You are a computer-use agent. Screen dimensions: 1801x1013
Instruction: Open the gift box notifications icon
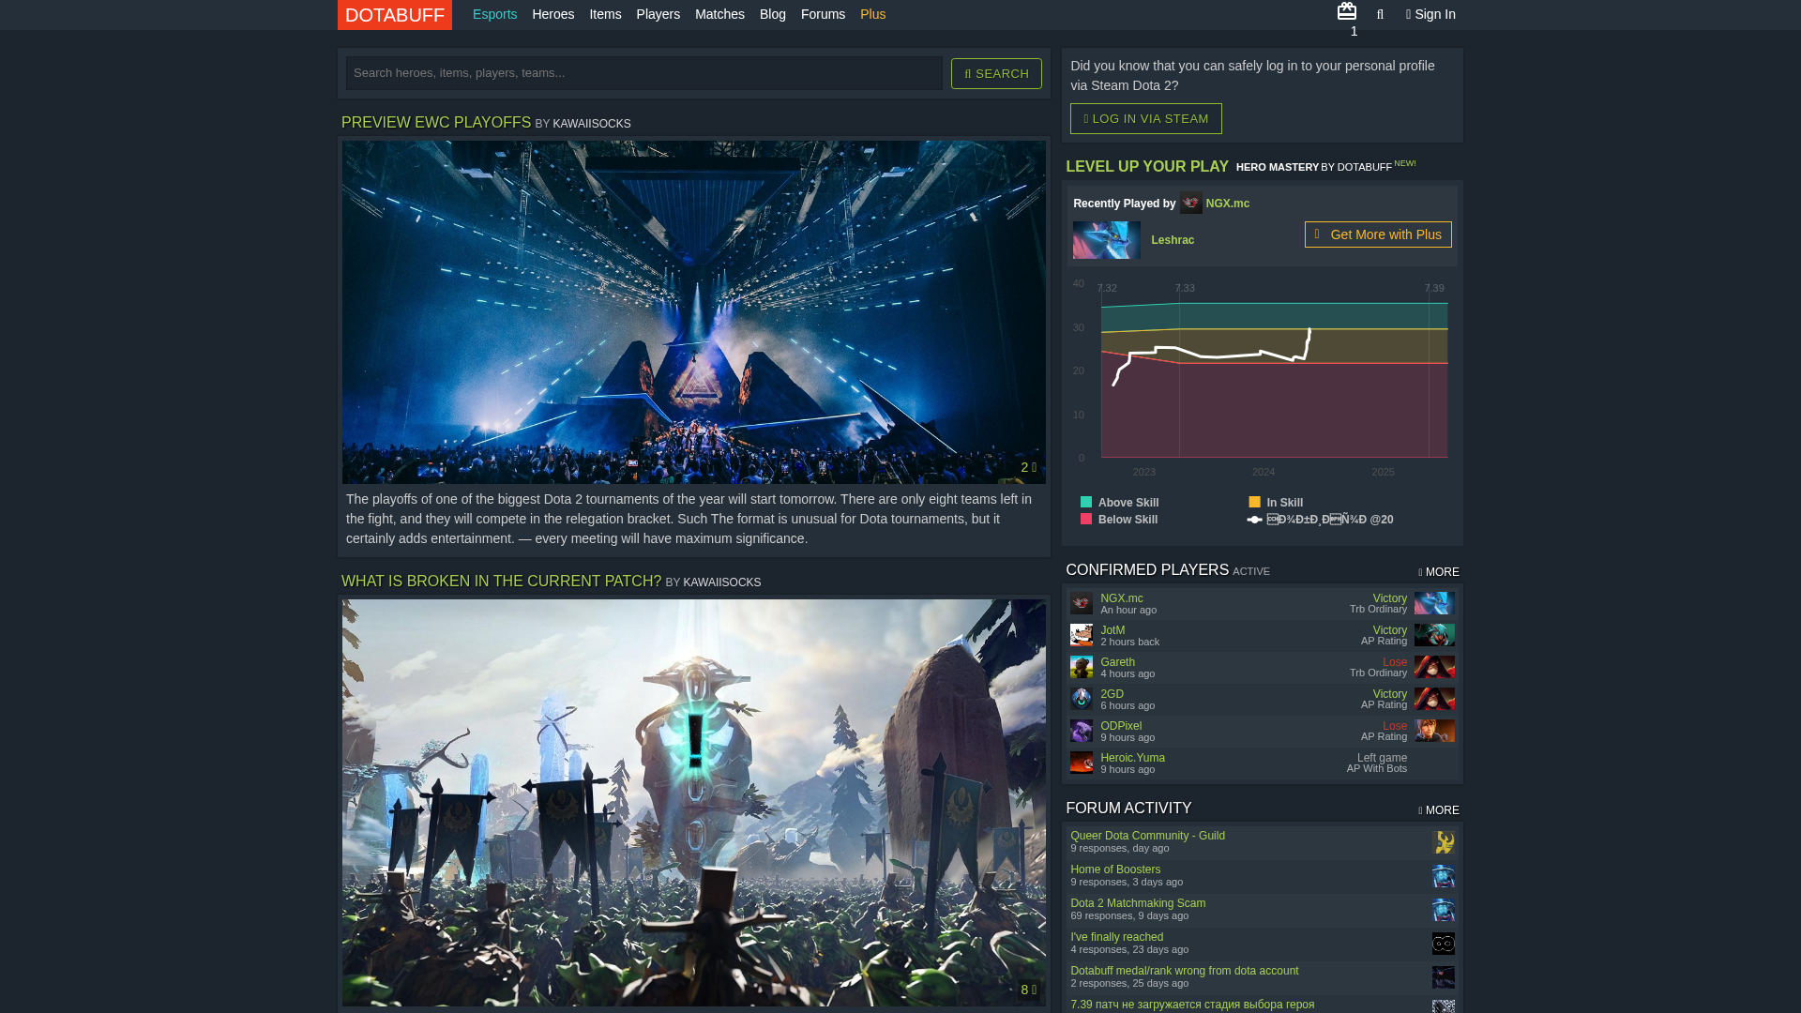1346,11
